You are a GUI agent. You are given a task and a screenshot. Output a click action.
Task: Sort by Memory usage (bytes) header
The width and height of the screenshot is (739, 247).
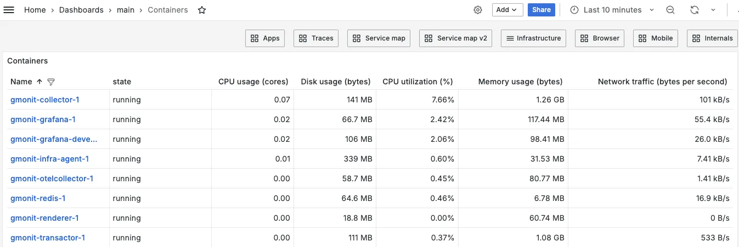[x=520, y=82]
